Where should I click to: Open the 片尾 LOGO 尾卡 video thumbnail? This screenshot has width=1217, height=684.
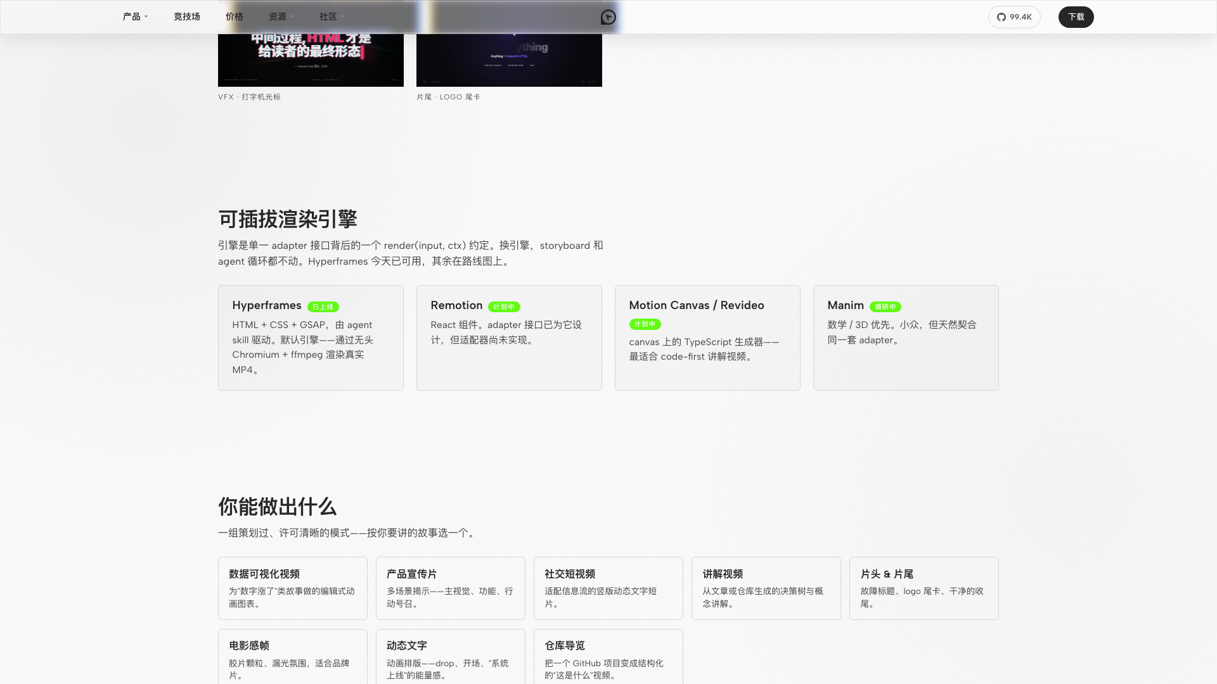(x=509, y=60)
